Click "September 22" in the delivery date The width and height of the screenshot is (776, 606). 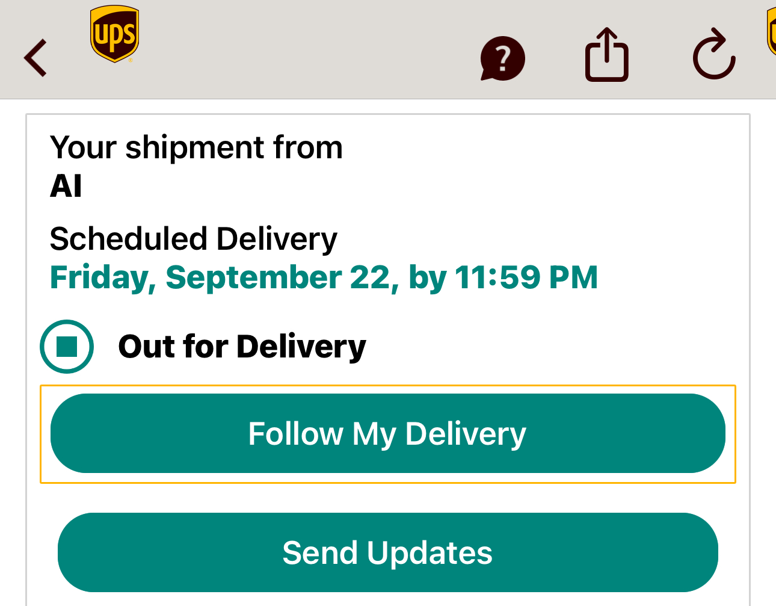pyautogui.click(x=278, y=277)
